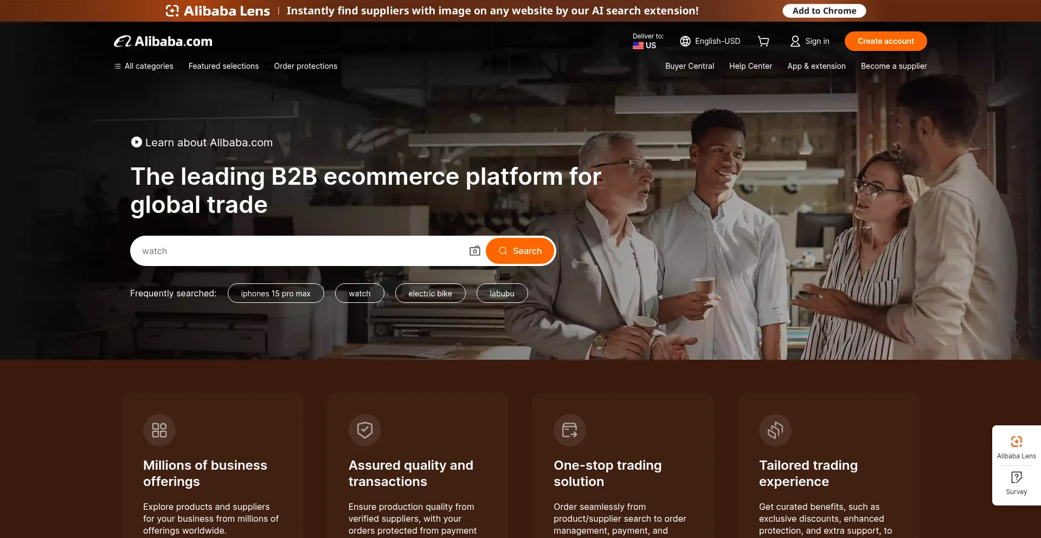Change the English-USD language and currency setting
The width and height of the screenshot is (1041, 538).
pyautogui.click(x=717, y=41)
